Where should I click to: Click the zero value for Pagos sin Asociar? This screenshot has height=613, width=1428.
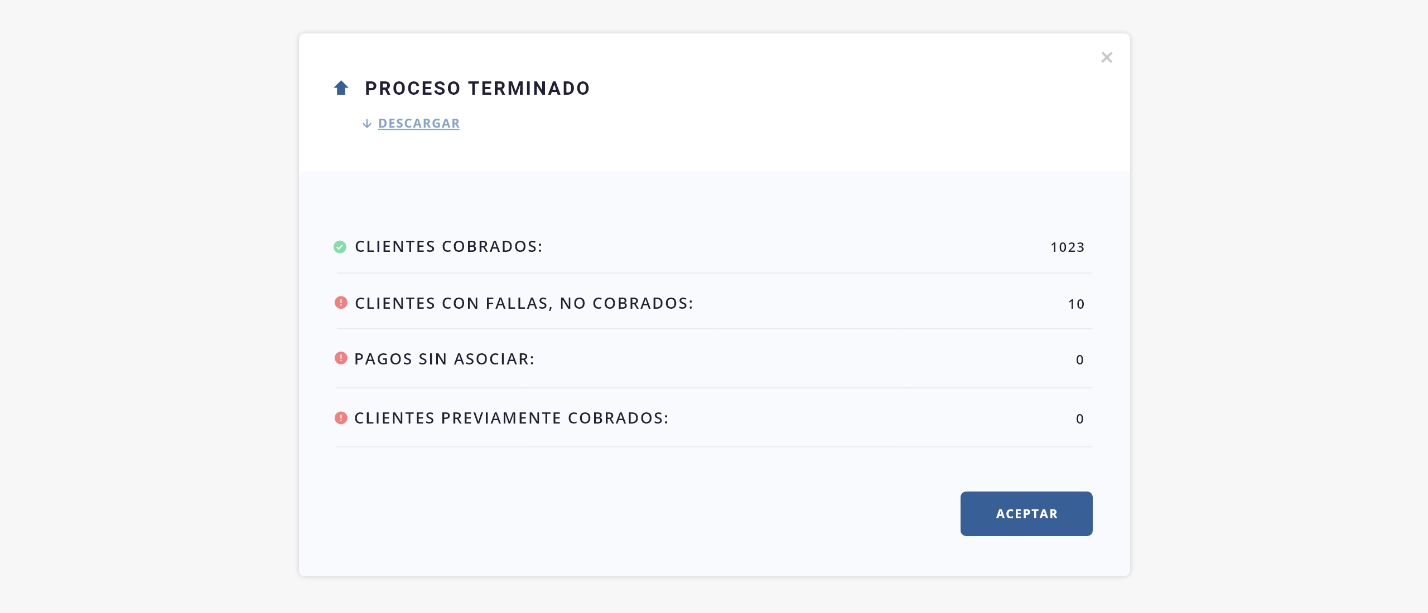click(x=1080, y=360)
